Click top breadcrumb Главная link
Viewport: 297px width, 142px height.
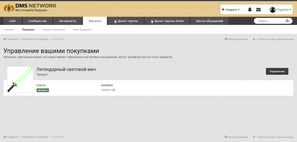(x=11, y=39)
